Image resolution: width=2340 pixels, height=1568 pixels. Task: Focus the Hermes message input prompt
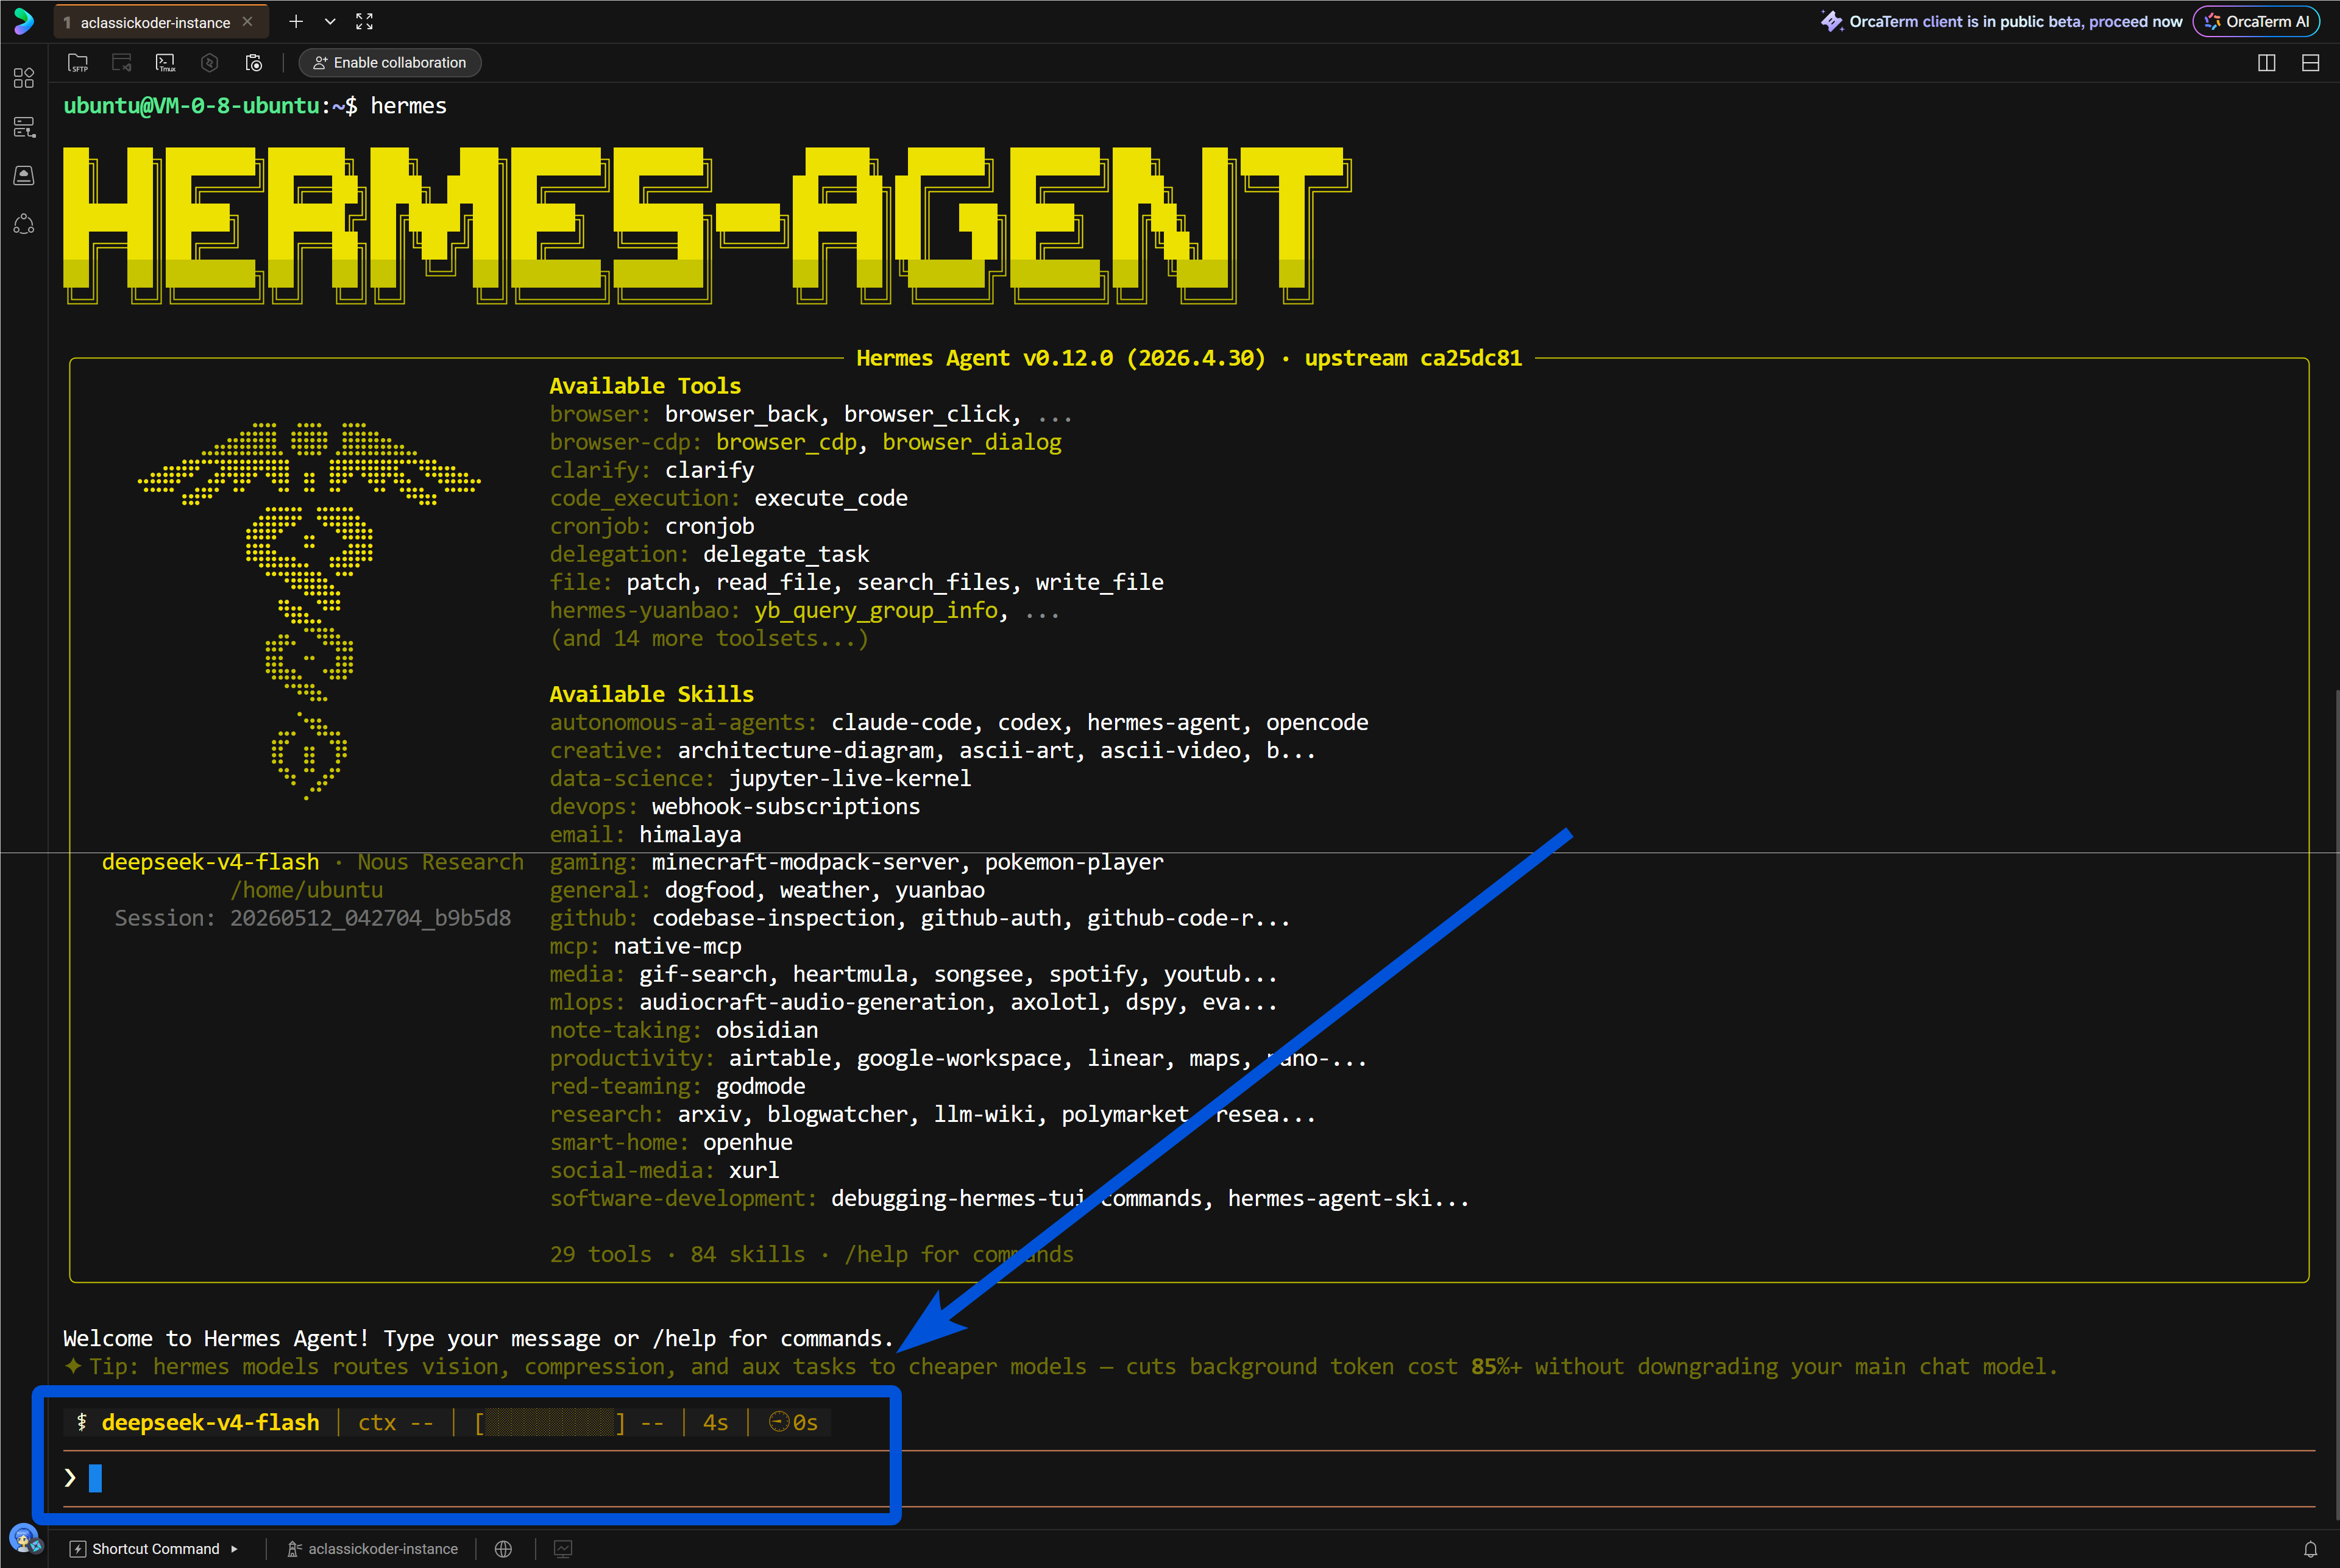pos(1189,1478)
